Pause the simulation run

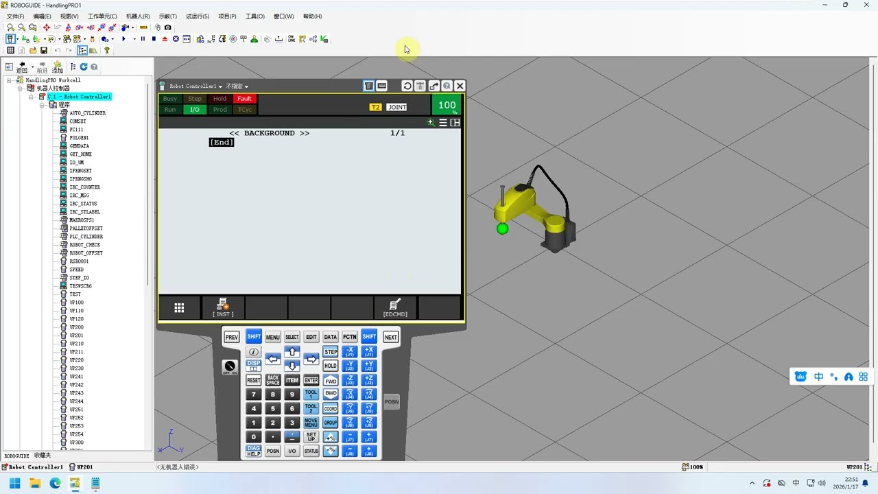[143, 39]
